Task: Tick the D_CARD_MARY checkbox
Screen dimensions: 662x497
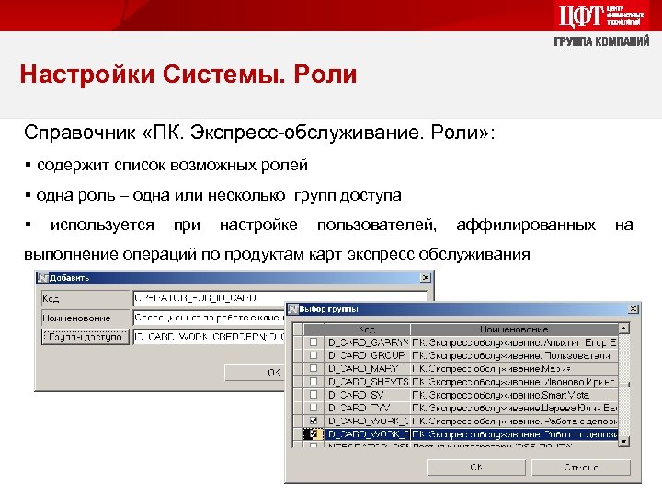Action: pyautogui.click(x=314, y=368)
